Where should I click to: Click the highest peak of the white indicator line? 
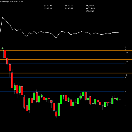pyautogui.click(x=2, y=18)
